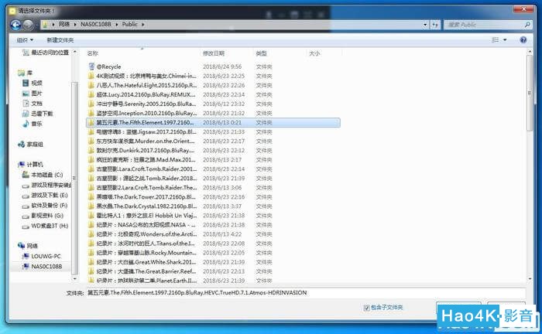Select the 4K测试视频 folder icon
Viewport: 542px width, 334px height.
91,76
